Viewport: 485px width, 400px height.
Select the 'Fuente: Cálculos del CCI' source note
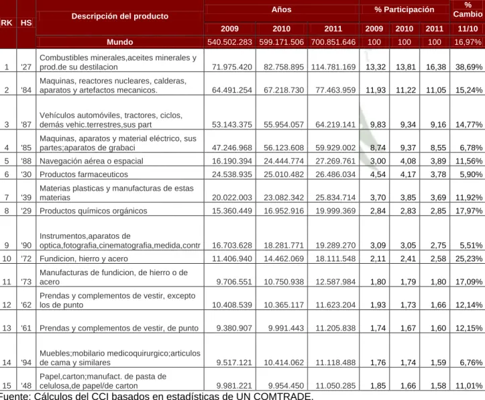pos(156,396)
